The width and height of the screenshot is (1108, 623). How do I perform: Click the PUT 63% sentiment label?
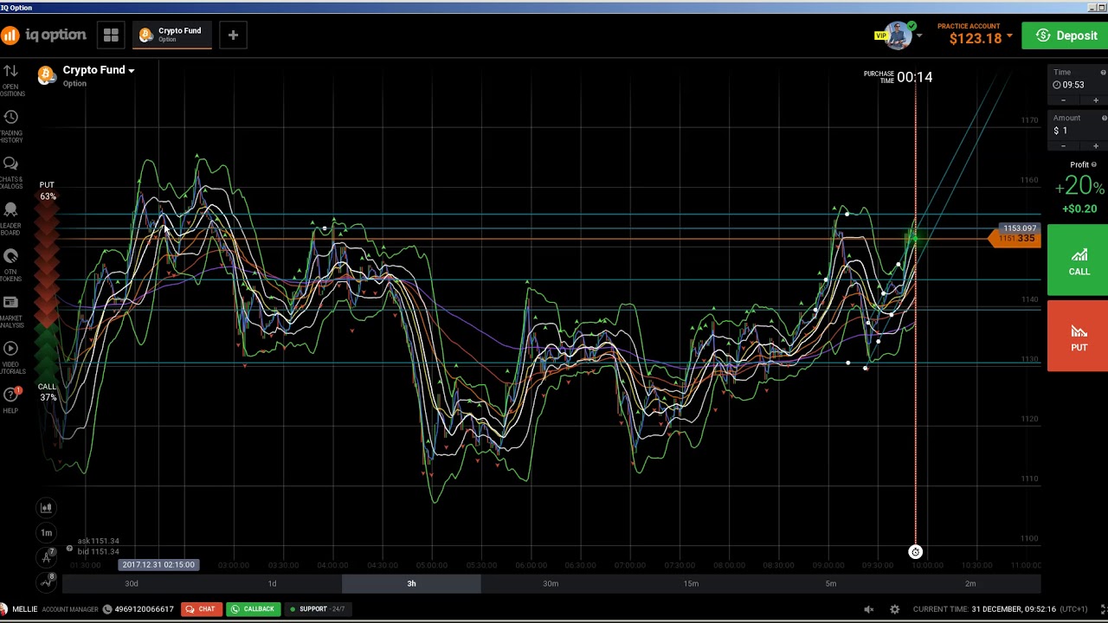pos(47,190)
